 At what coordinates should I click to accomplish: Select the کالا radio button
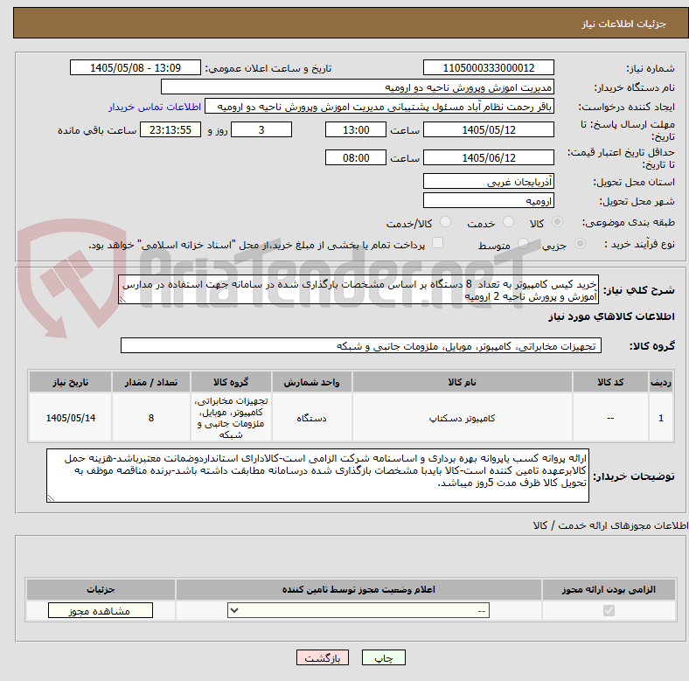click(x=557, y=222)
